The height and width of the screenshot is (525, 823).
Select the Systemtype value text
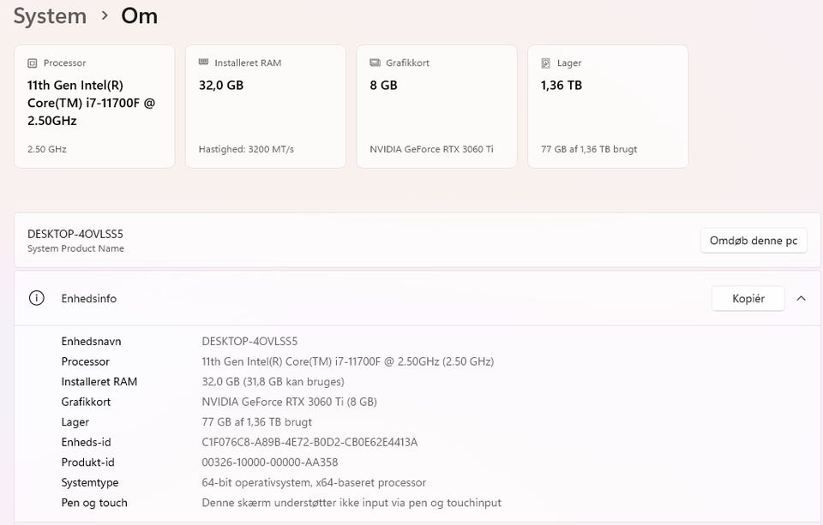[x=314, y=482]
